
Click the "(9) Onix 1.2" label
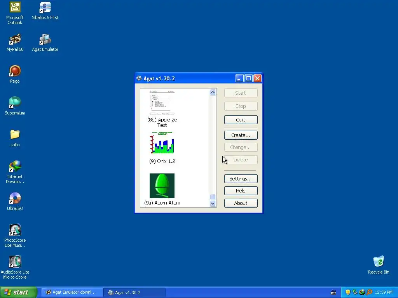point(162,161)
